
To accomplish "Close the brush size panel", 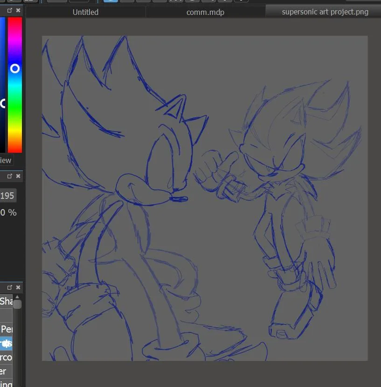I will pos(18,176).
